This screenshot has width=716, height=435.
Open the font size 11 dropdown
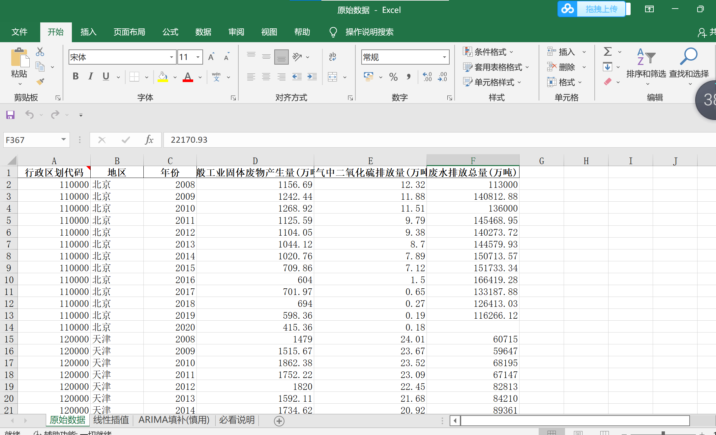(198, 57)
